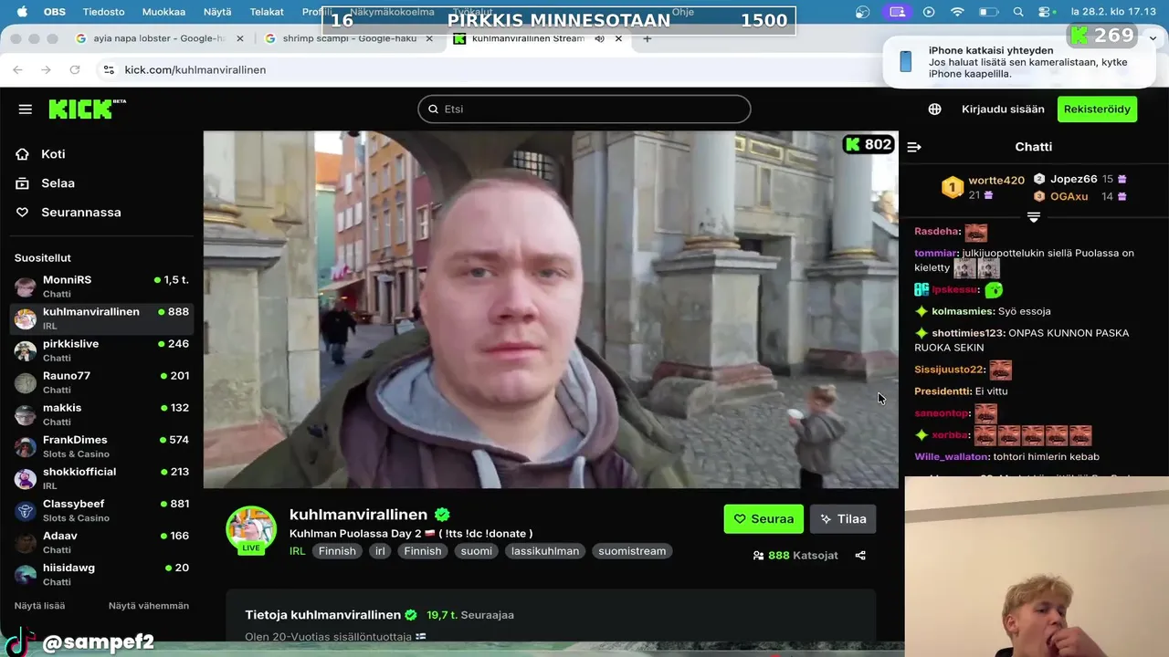Open the language globe icon
The height and width of the screenshot is (657, 1169).
[934, 109]
